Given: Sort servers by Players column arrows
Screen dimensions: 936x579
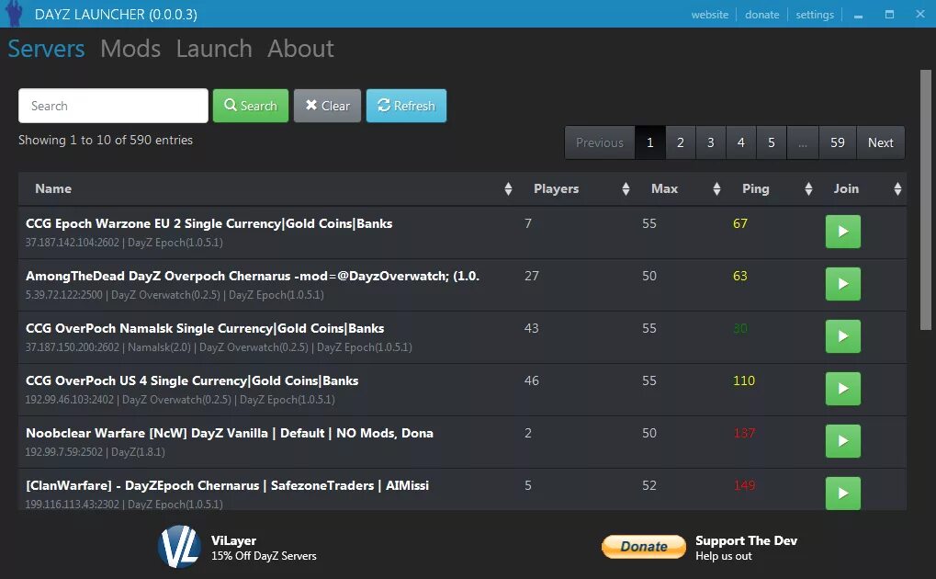Looking at the screenshot, I should pos(626,188).
